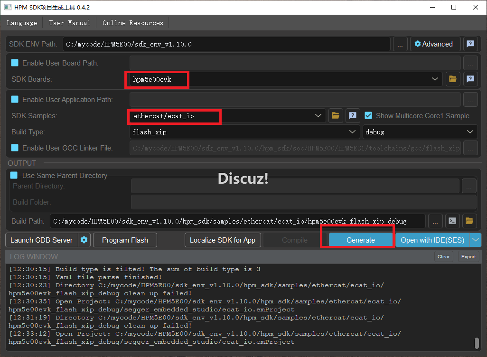Expand the Open with IDE arrow menu

(476, 240)
